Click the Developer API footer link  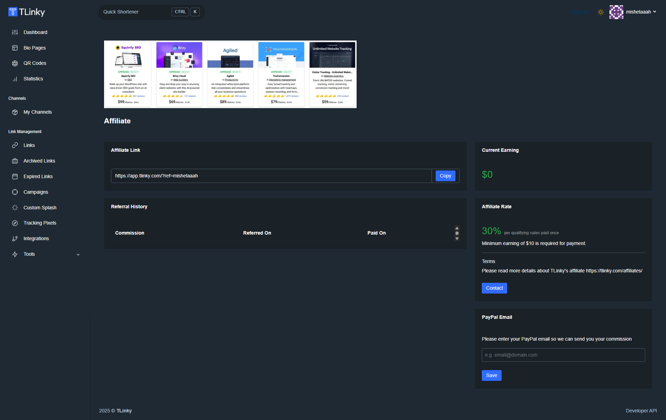pyautogui.click(x=641, y=411)
